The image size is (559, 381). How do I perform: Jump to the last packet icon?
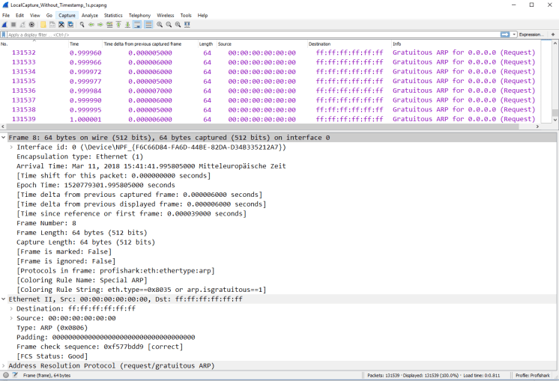click(x=127, y=25)
